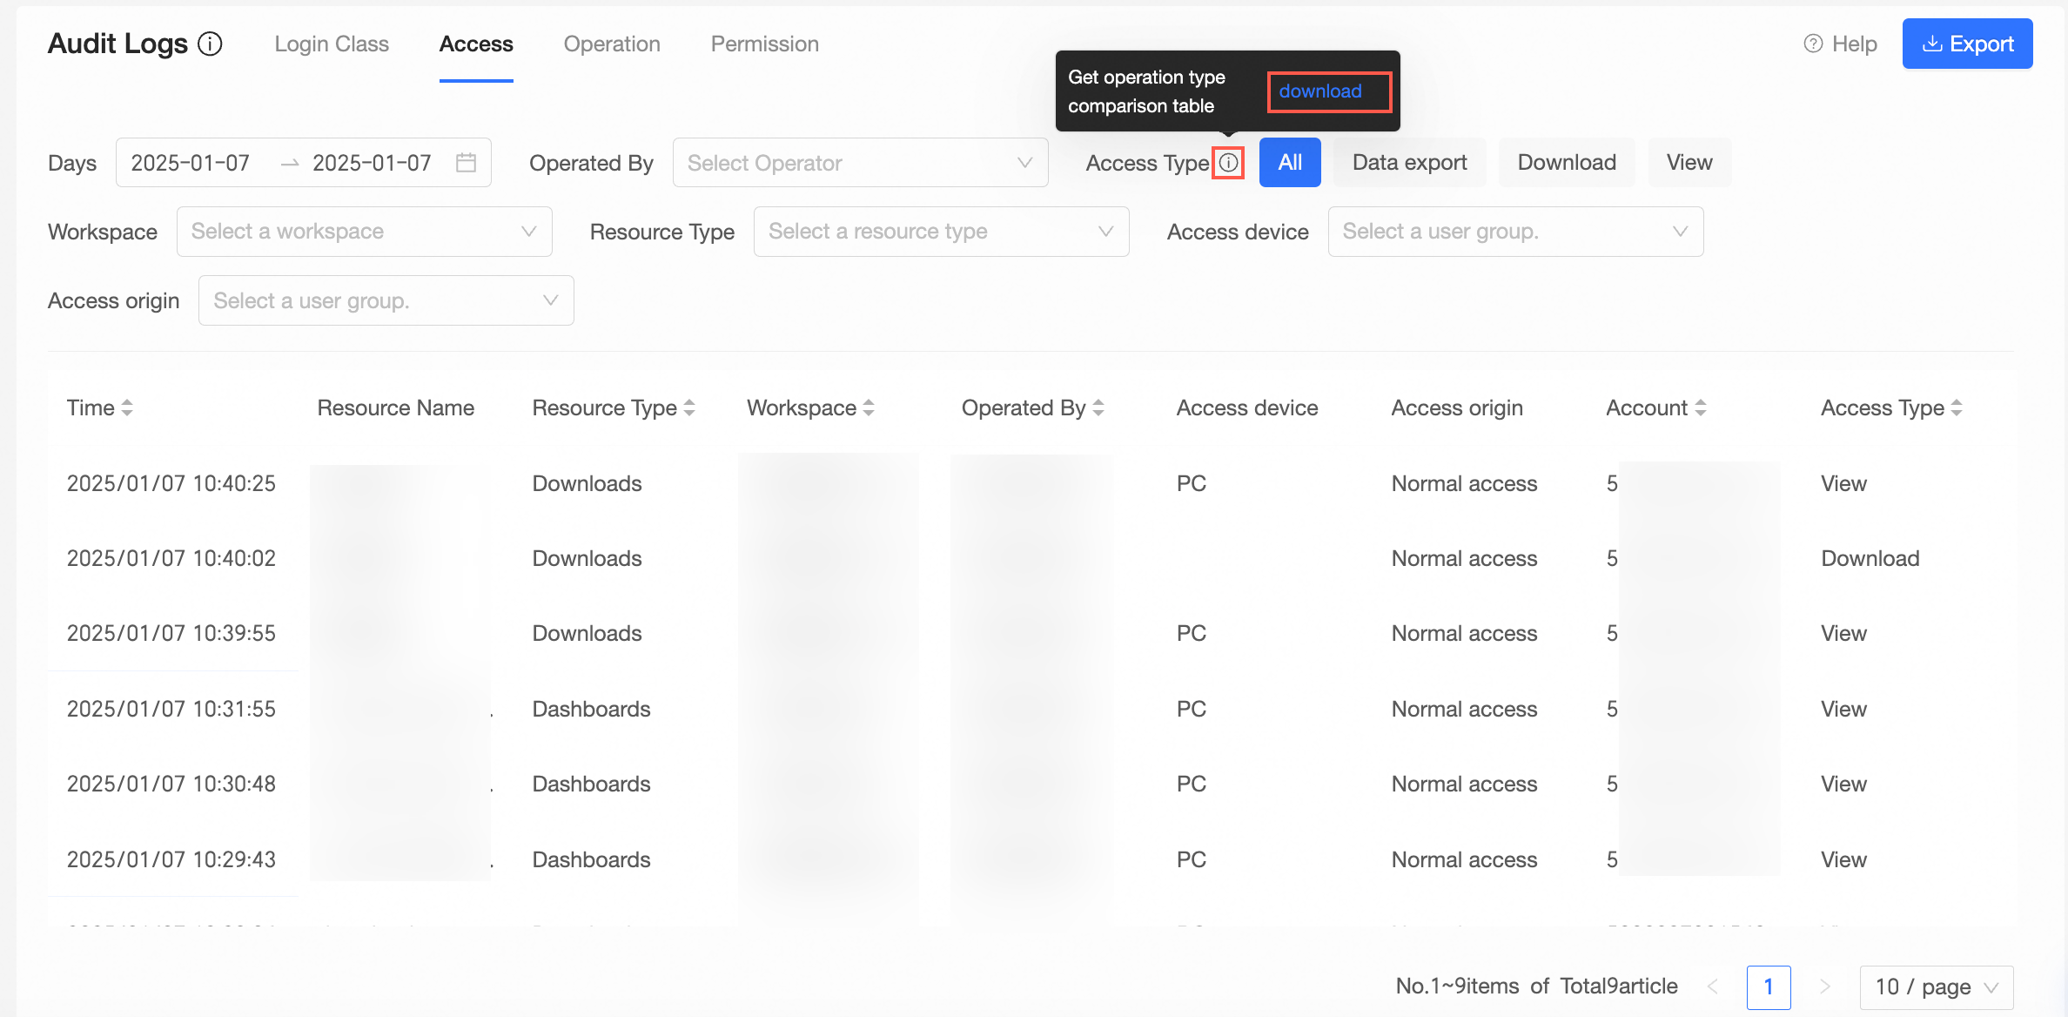2068x1017 pixels.
Task: Expand the Select Operator dropdown
Action: pos(859,163)
